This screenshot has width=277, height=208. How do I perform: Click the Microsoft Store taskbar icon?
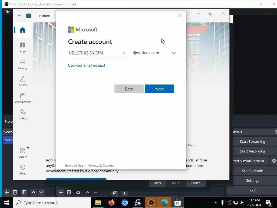point(177,203)
